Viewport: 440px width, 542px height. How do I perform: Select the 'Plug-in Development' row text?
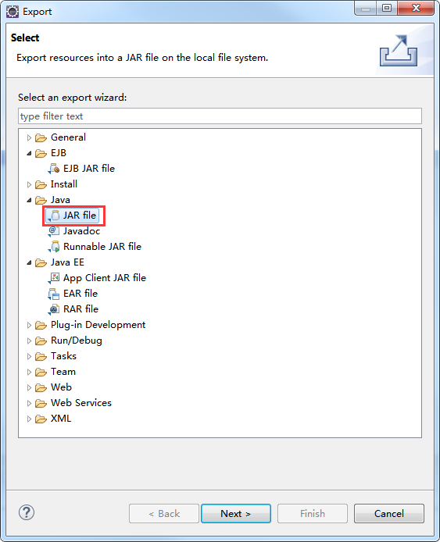[98, 325]
